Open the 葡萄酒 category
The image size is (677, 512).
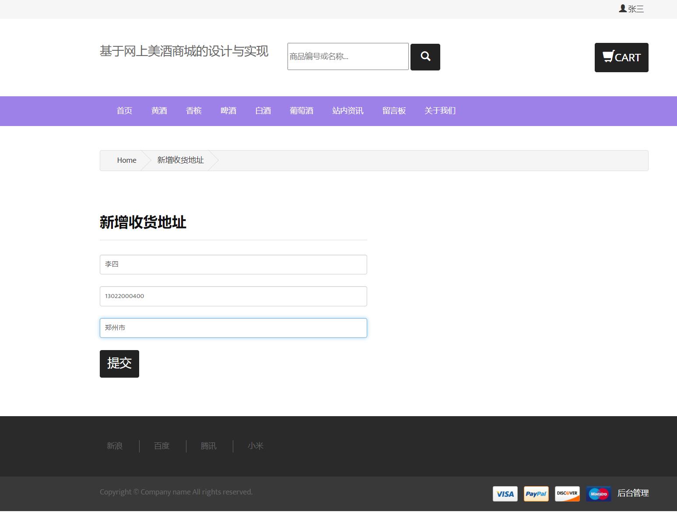(x=302, y=111)
